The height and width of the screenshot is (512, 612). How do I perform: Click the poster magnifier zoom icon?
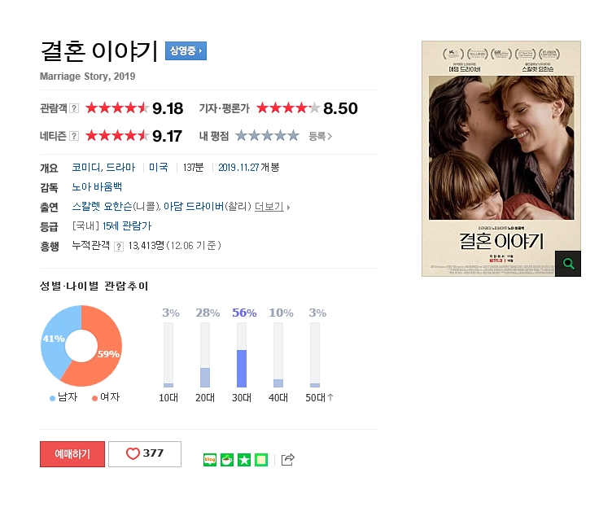click(x=568, y=264)
